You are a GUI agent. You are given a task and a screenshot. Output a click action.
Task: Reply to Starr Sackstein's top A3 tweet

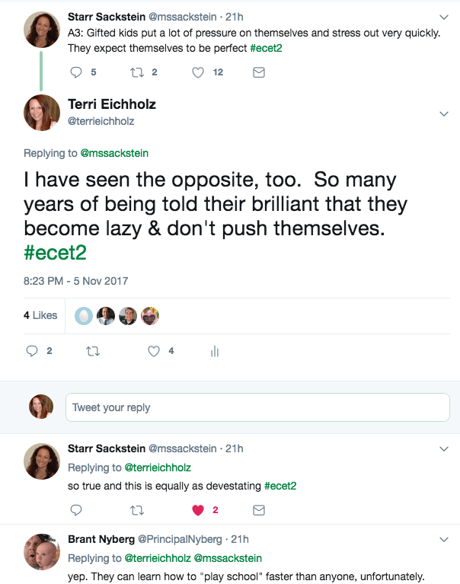[75, 72]
